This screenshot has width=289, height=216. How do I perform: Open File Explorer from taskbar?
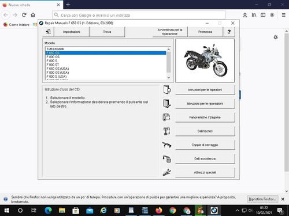[62, 210]
